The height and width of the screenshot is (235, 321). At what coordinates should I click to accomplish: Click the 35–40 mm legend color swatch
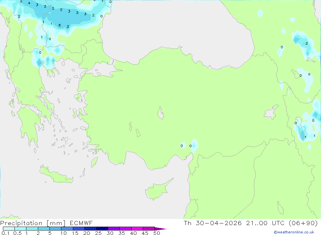coord(126,229)
